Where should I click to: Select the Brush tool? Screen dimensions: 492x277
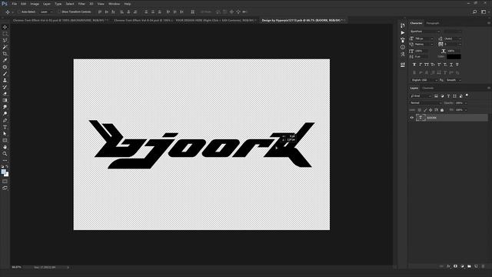click(x=5, y=74)
